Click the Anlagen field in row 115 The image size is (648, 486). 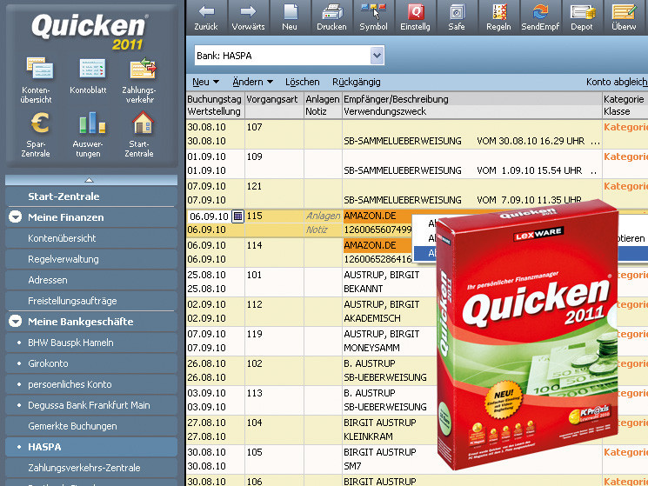pyautogui.click(x=323, y=216)
